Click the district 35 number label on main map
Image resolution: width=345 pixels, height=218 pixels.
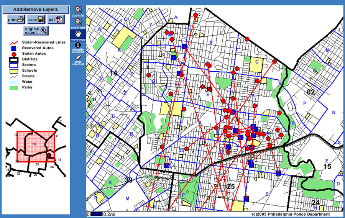pyautogui.click(x=209, y=89)
